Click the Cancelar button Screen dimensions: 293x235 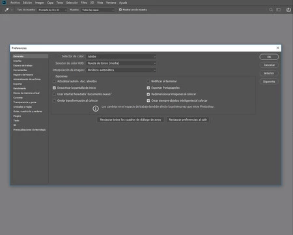pyautogui.click(x=269, y=65)
